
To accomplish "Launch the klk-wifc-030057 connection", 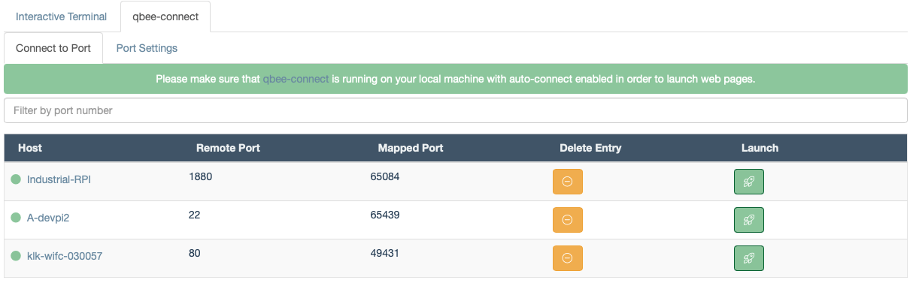I will 749,258.
